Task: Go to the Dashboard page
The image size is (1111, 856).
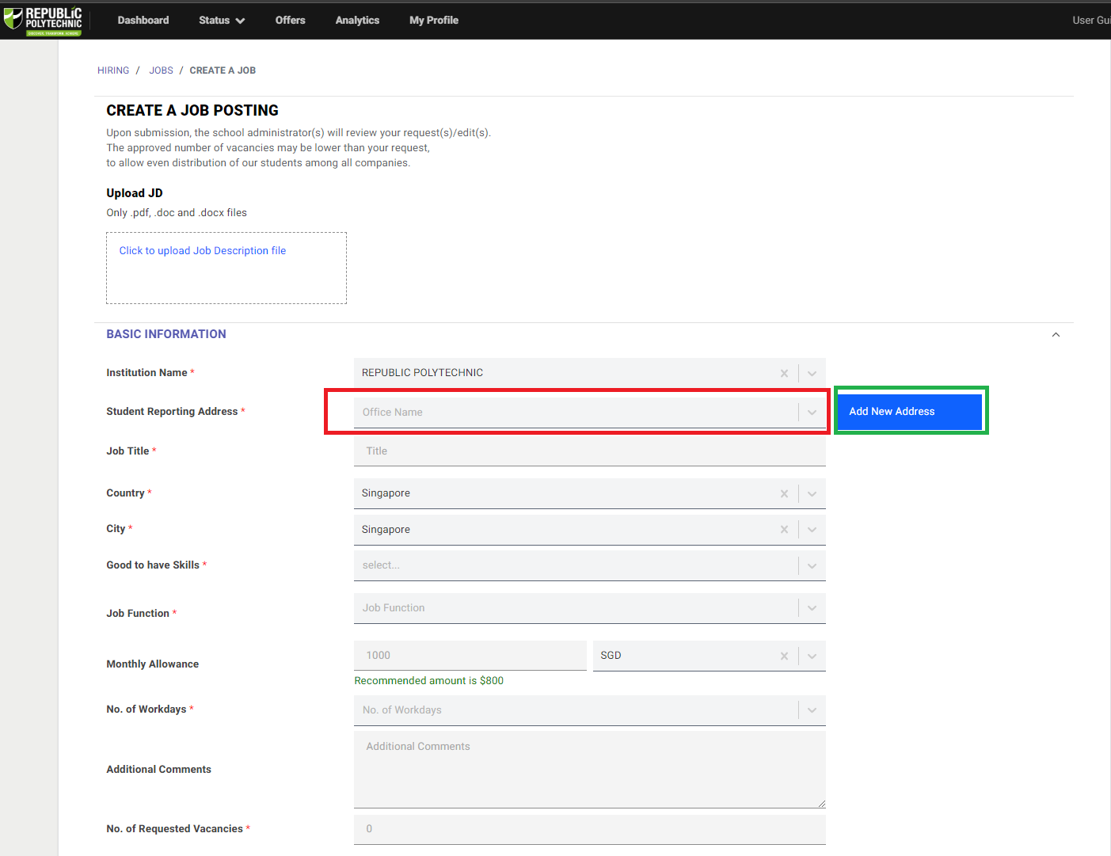Action: click(x=143, y=21)
